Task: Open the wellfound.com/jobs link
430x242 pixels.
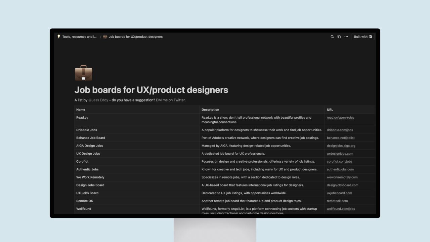Action: click(x=341, y=209)
